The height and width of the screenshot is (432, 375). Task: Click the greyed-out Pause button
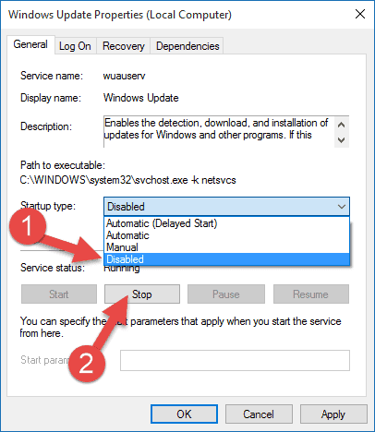coord(226,294)
